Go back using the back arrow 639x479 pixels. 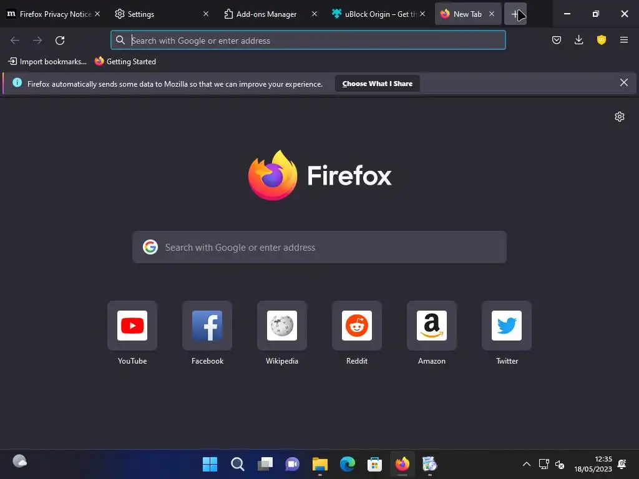15,41
